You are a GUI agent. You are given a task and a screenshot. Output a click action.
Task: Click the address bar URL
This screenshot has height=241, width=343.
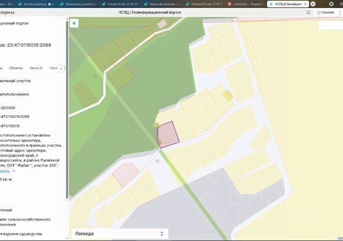7,12
